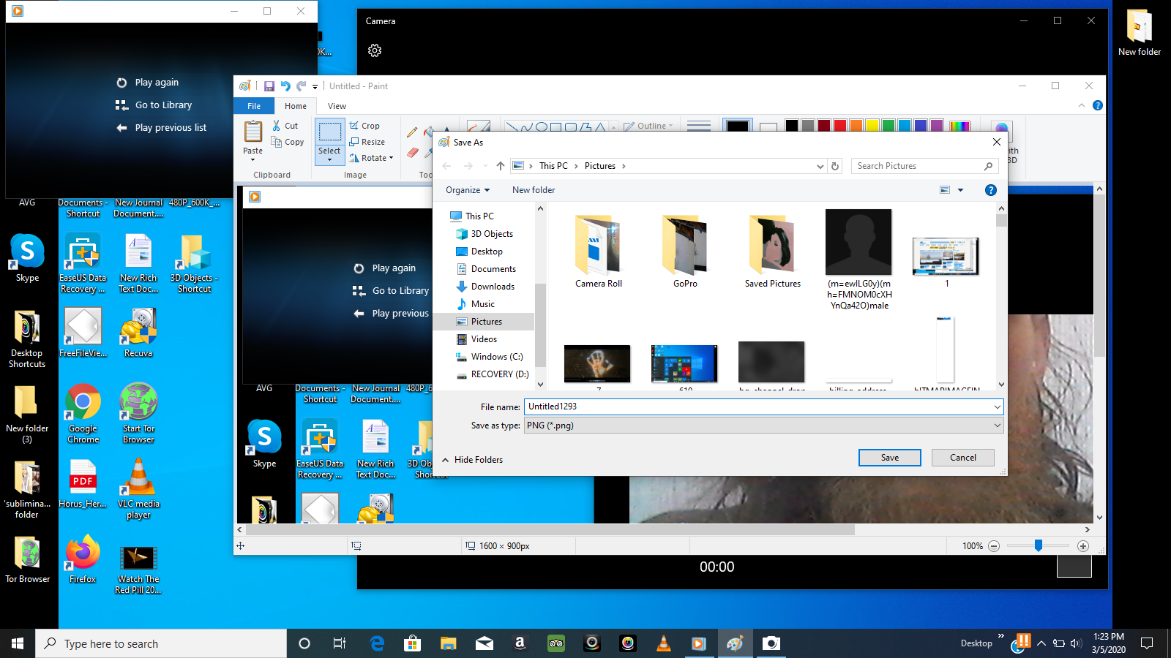Viewport: 1171px width, 658px height.
Task: Refresh the Pictures folder in Save As
Action: coord(835,166)
